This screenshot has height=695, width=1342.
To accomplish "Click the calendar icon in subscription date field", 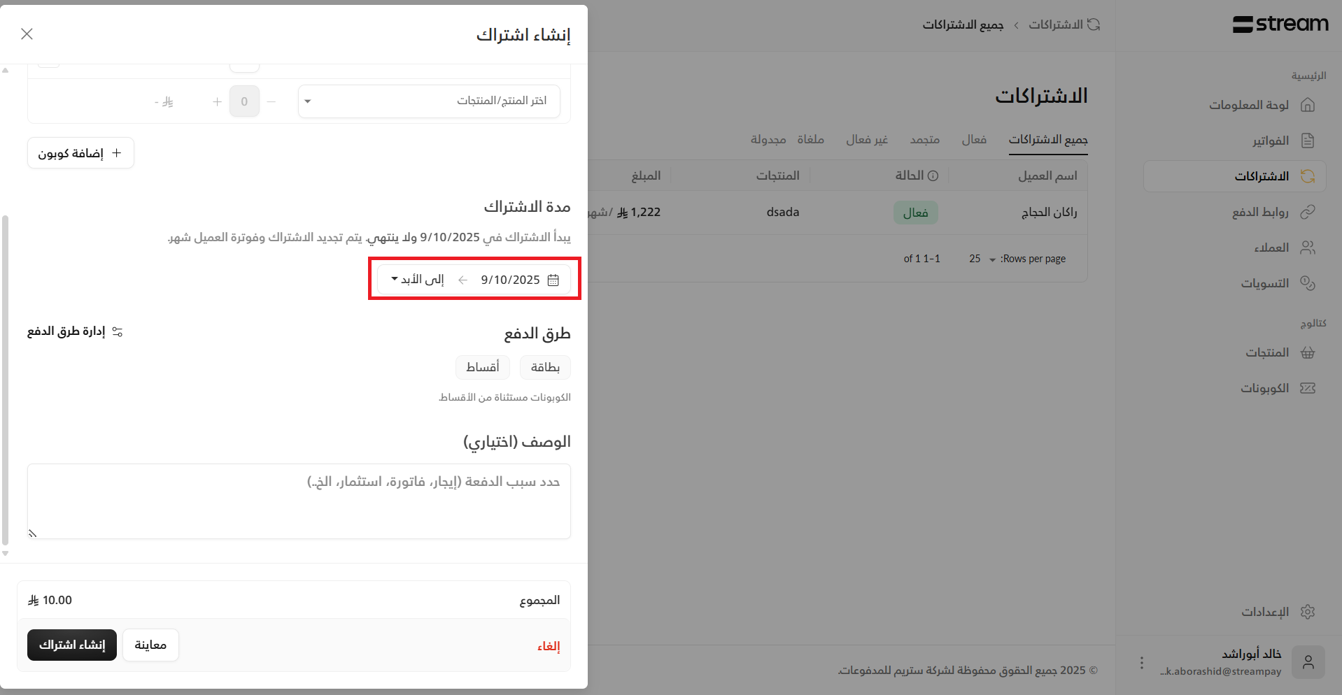I will [553, 280].
